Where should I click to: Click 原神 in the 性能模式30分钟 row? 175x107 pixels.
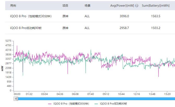click(65, 16)
